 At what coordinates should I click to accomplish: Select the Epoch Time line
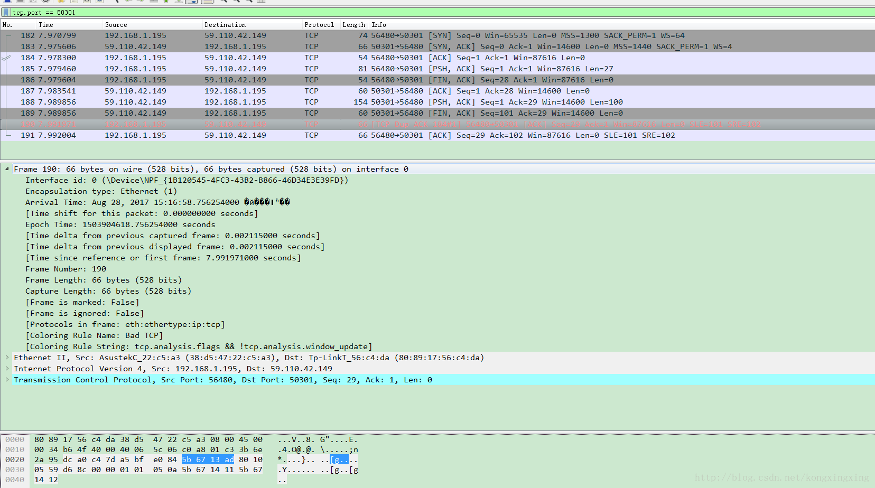(120, 224)
